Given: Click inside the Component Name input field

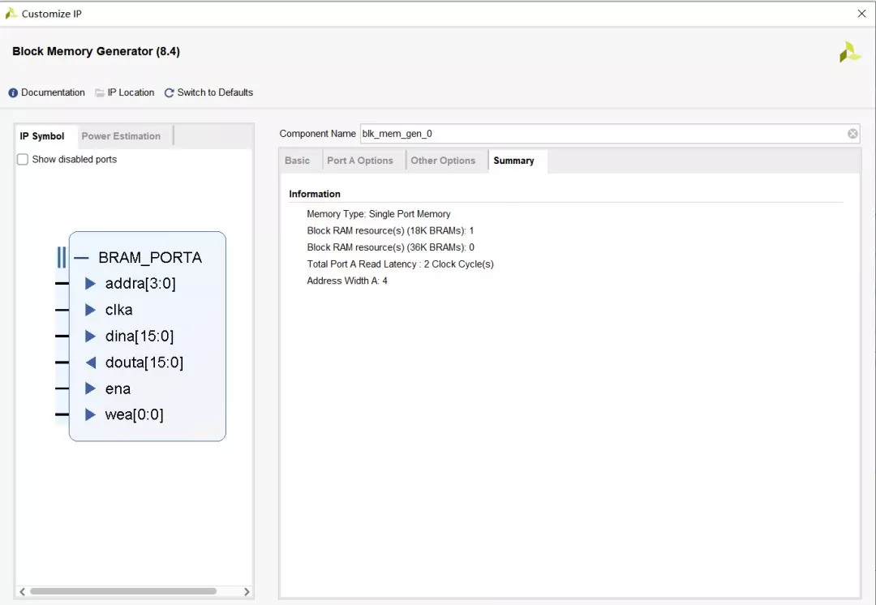Looking at the screenshot, I should tap(568, 133).
